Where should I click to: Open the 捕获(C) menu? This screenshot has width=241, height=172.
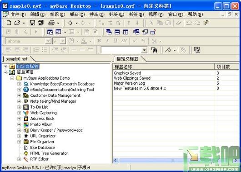click(x=77, y=14)
